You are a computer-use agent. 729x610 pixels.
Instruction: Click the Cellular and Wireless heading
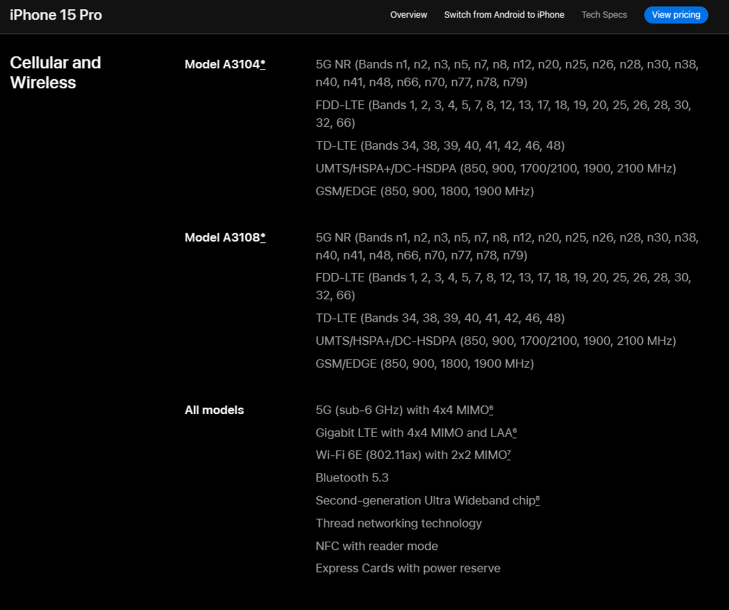55,73
